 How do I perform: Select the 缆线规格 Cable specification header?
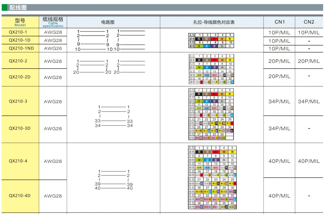point(53,22)
